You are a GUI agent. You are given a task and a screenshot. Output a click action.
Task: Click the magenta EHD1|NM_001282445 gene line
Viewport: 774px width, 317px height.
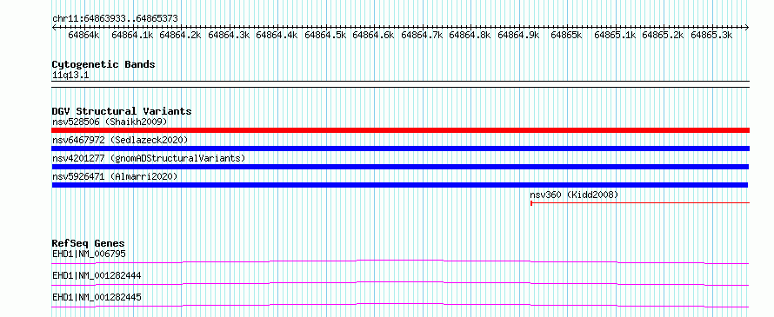[x=400, y=305]
